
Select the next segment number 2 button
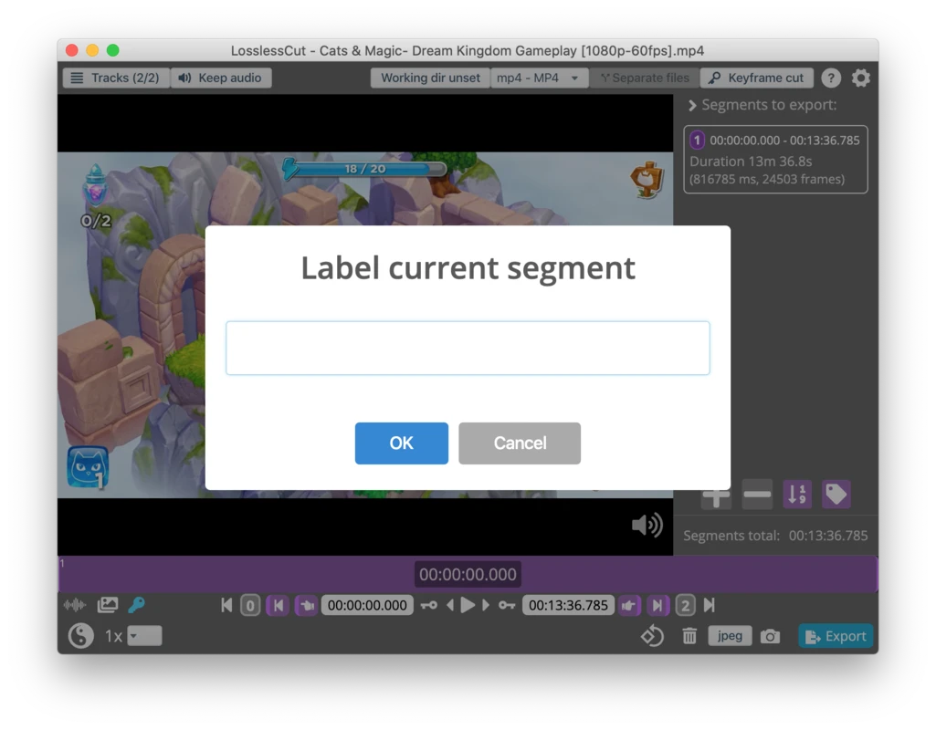coord(685,606)
